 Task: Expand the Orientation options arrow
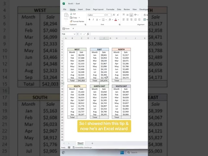point(138,15)
